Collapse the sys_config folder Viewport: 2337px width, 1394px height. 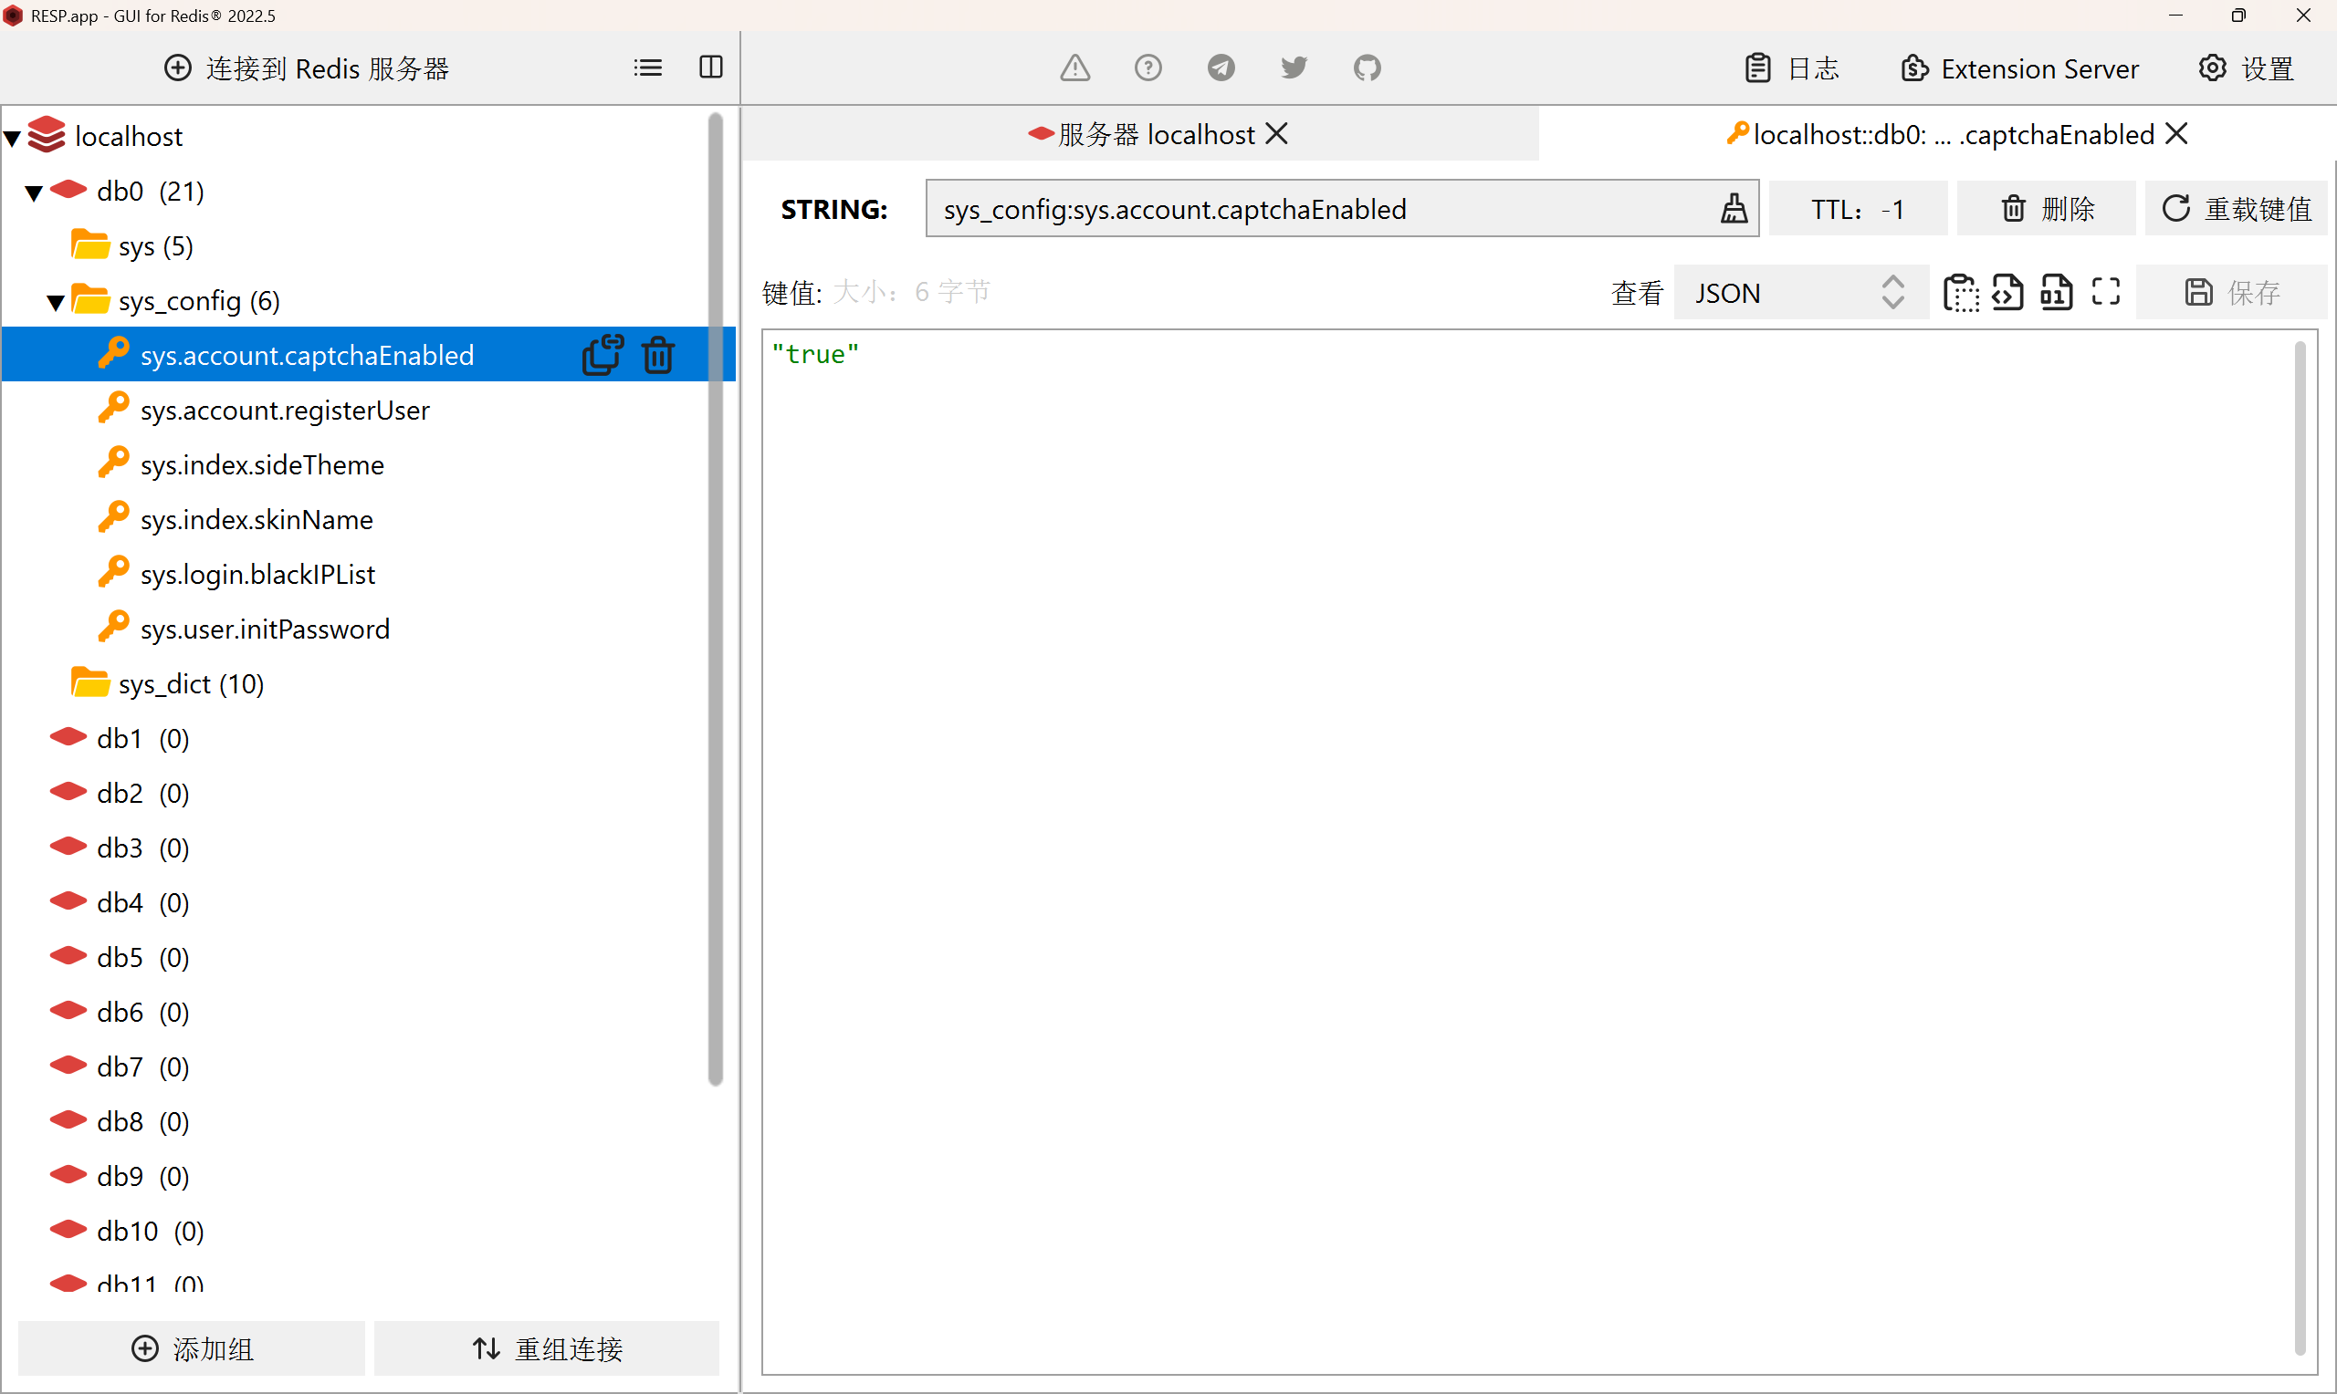coord(56,302)
